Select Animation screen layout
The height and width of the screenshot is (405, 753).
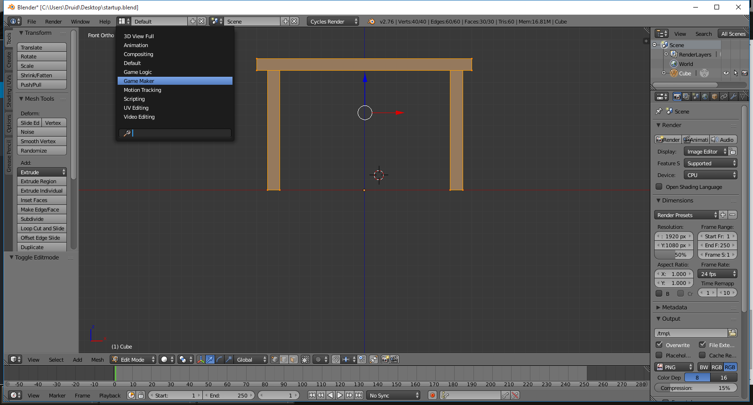pos(175,45)
